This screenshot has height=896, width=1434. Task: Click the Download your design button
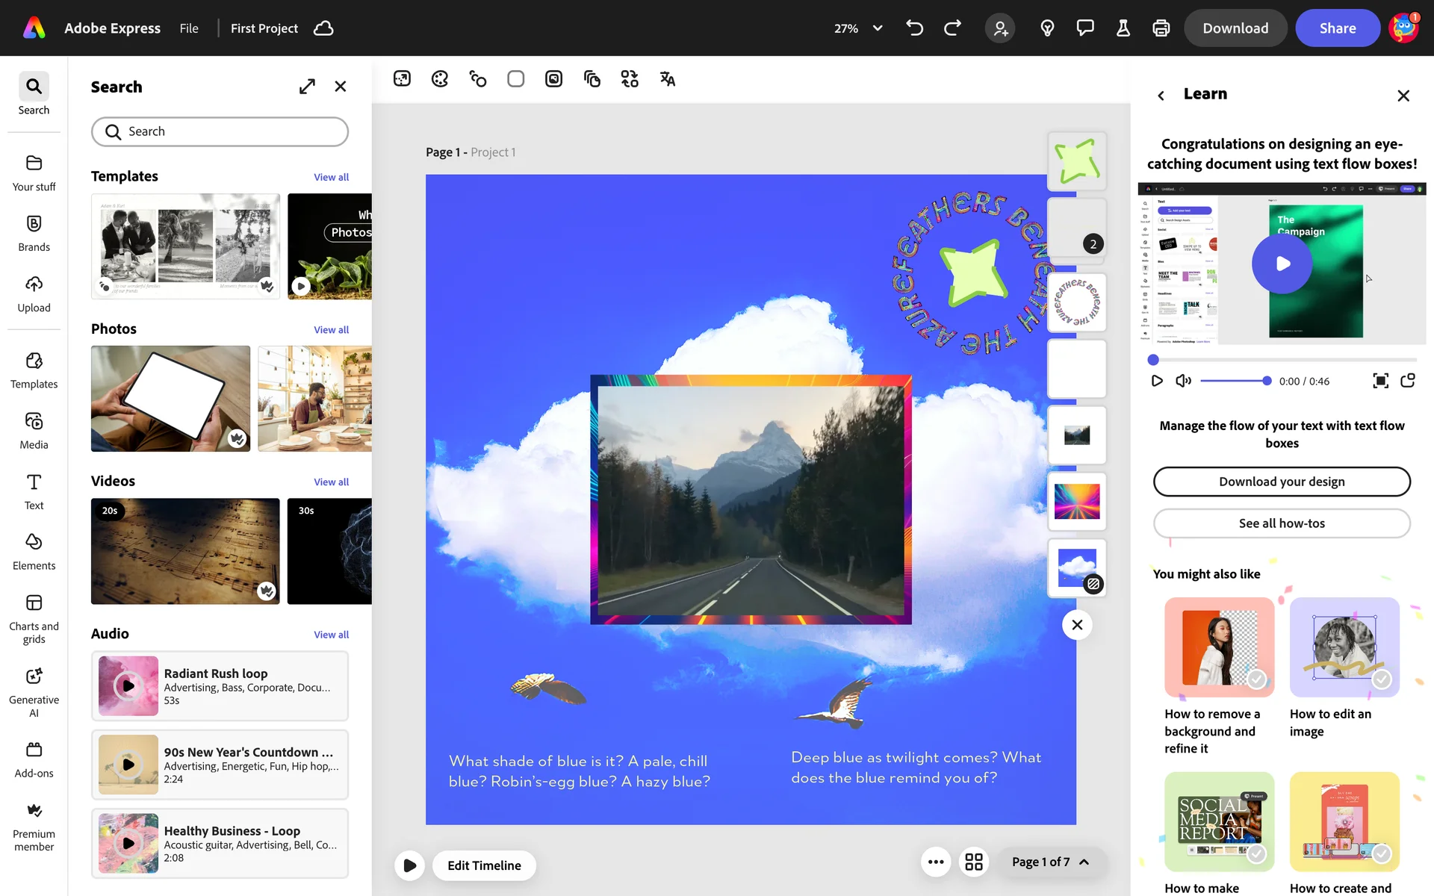coord(1282,482)
